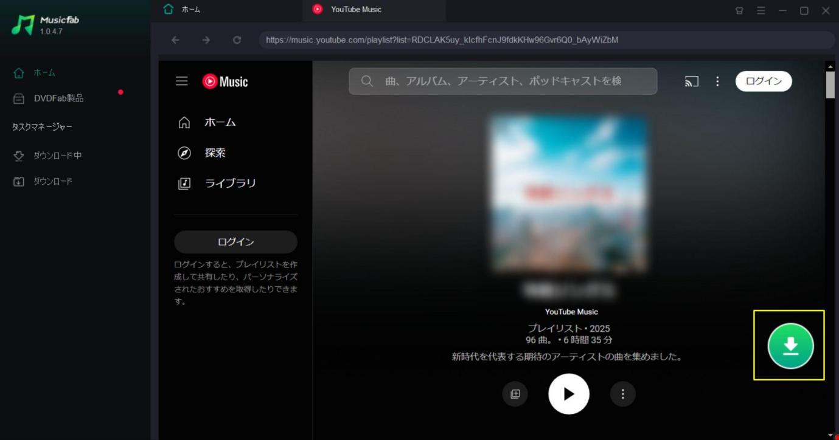
Task: Click the URL address bar
Action: pos(547,40)
